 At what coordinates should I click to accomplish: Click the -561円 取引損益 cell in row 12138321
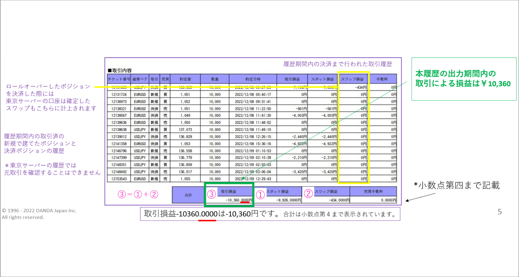(x=292, y=108)
